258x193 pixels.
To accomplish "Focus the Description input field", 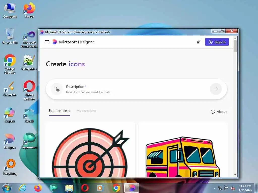I will click(136, 89).
